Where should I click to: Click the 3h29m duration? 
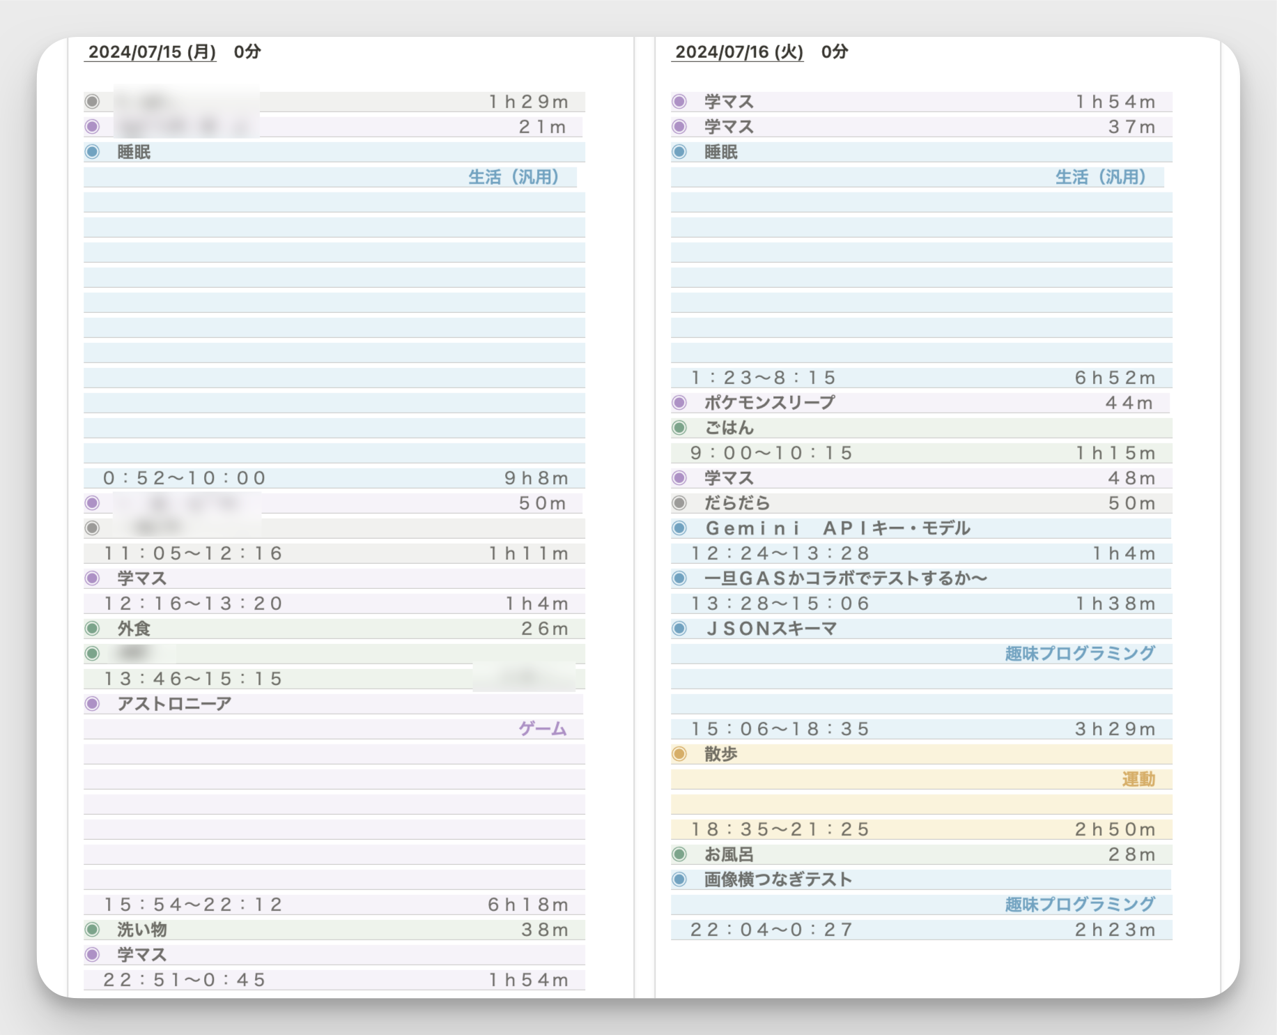[1115, 729]
